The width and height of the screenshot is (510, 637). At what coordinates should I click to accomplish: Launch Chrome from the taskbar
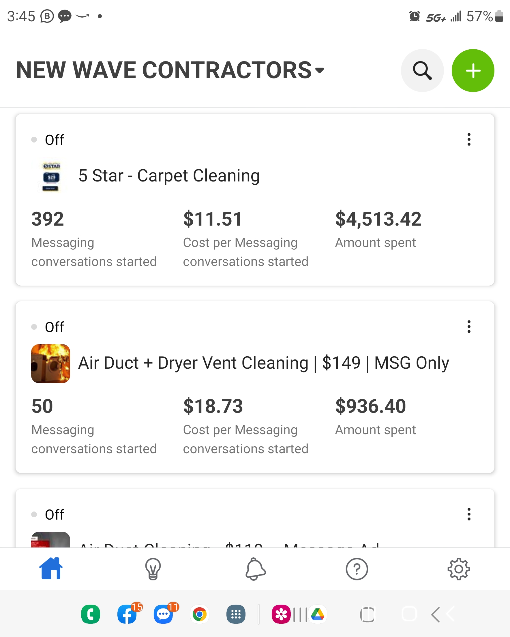[199, 614]
